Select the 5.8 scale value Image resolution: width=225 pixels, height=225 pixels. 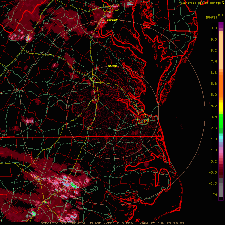[x=214, y=84]
